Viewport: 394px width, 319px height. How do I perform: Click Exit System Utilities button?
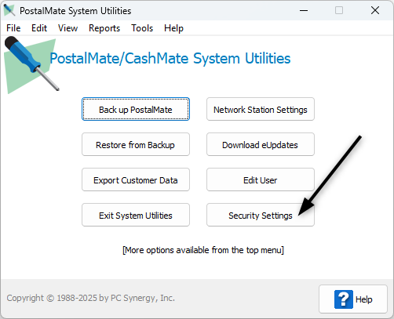136,215
